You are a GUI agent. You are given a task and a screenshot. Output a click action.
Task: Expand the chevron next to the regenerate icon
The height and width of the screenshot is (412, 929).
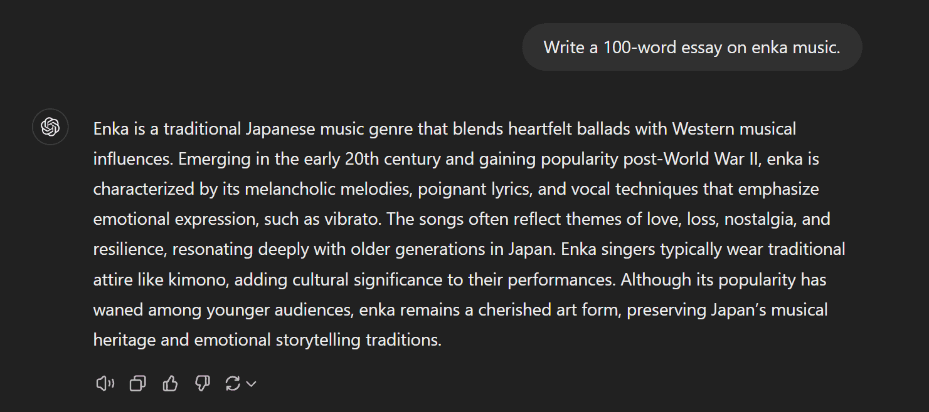tap(252, 384)
